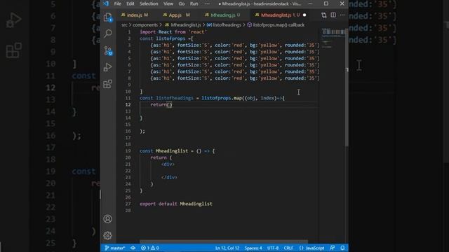
Task: Click the opening <div> tag on line 21
Action: tap(168, 164)
